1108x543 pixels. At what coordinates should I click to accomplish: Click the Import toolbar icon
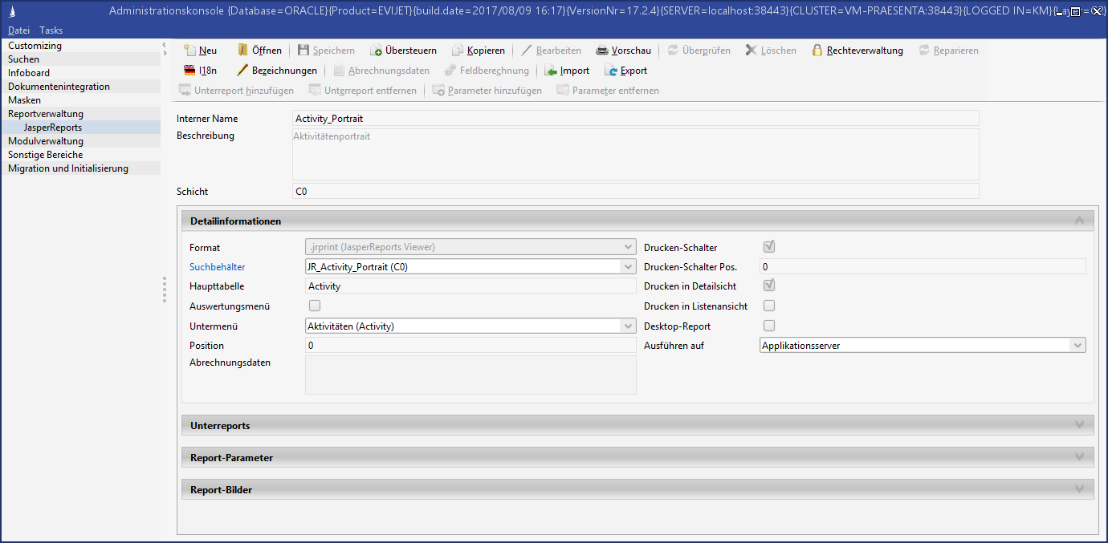coord(551,71)
